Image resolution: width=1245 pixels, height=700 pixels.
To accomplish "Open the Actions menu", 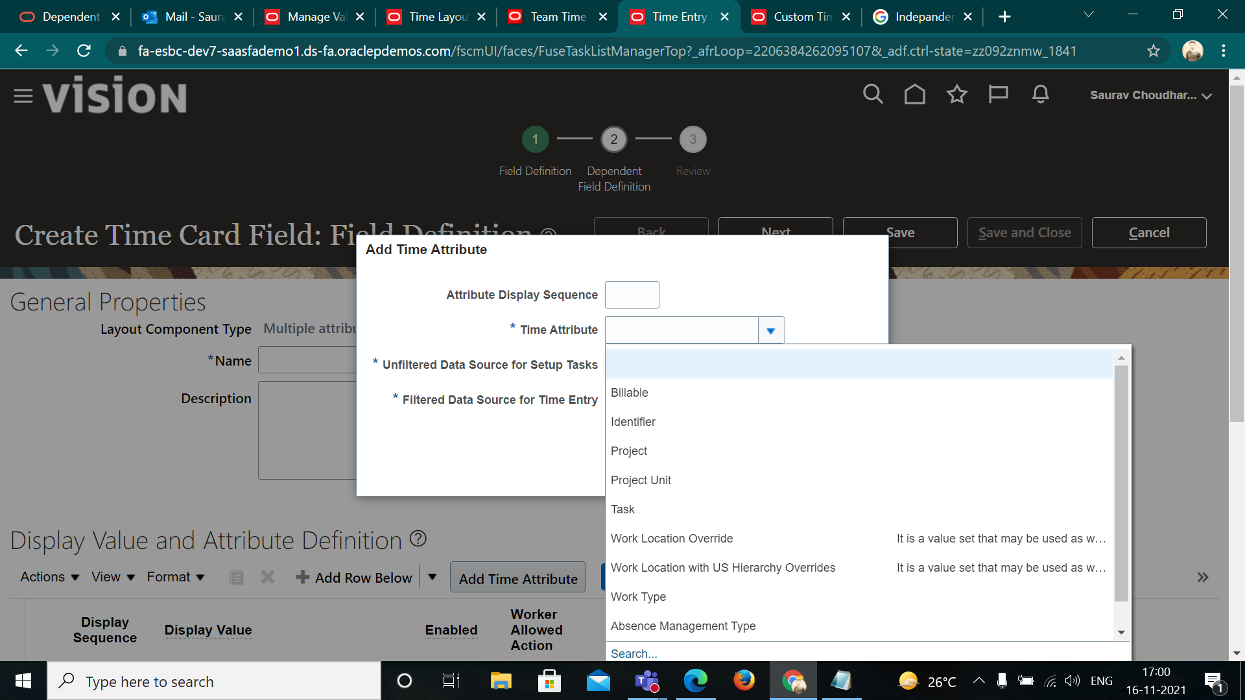I will click(x=49, y=577).
